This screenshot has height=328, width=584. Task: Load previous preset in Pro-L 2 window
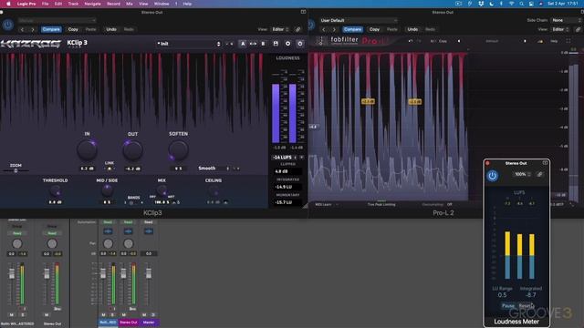point(324,29)
